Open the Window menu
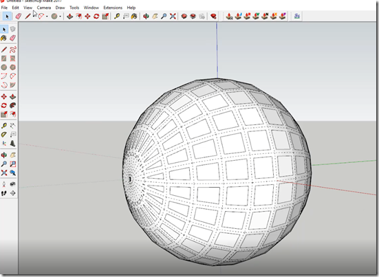Viewport: 379px width, 277px height. (x=91, y=8)
